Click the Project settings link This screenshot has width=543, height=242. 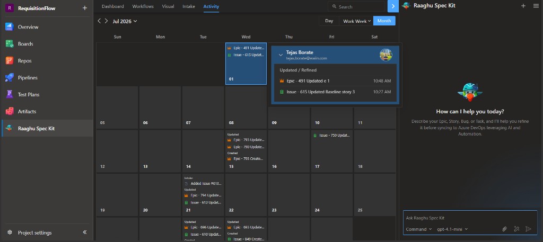point(34,232)
